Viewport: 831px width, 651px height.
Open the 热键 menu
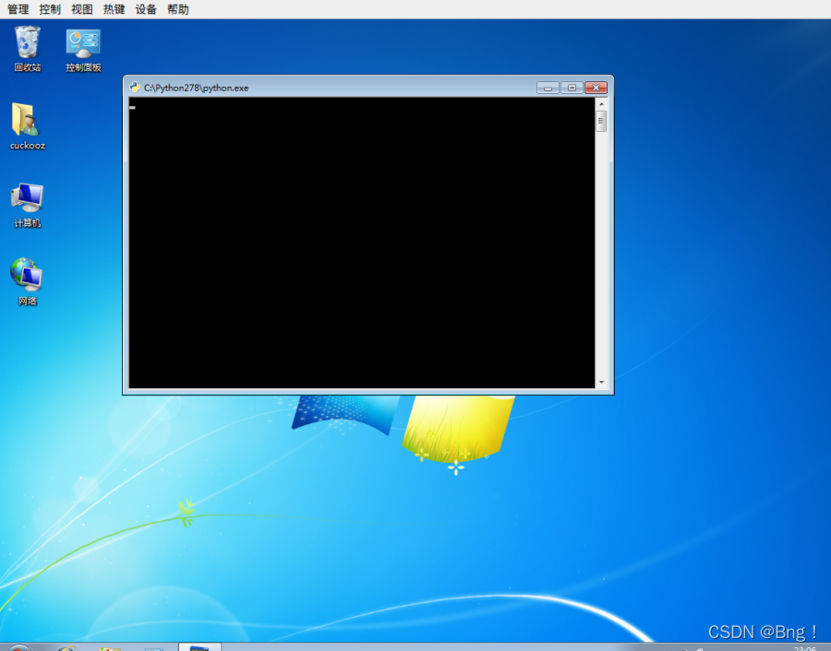tap(114, 9)
